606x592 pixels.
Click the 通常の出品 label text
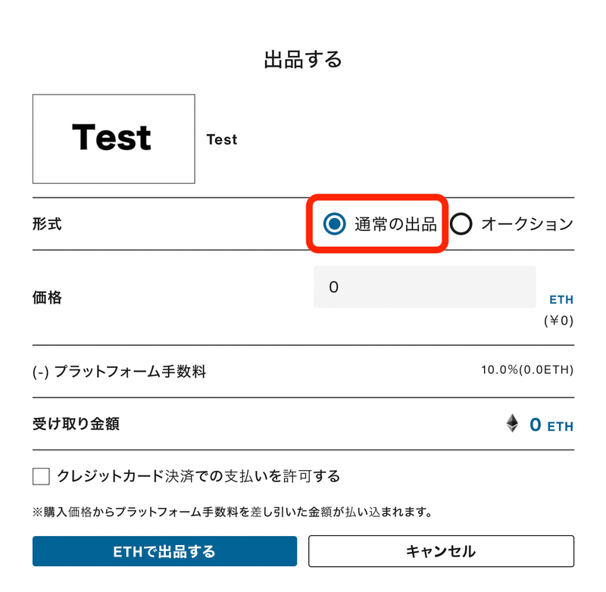(x=395, y=224)
